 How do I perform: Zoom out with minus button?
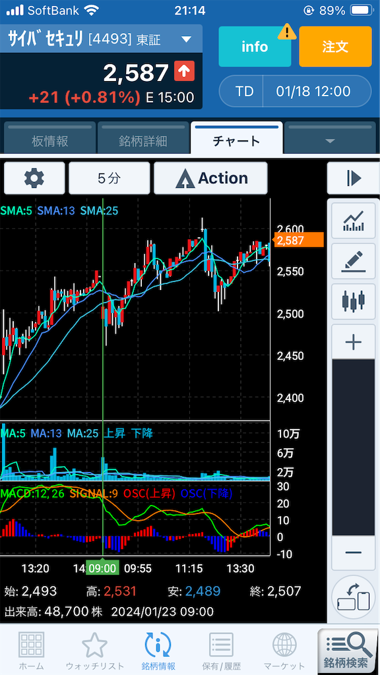(354, 553)
